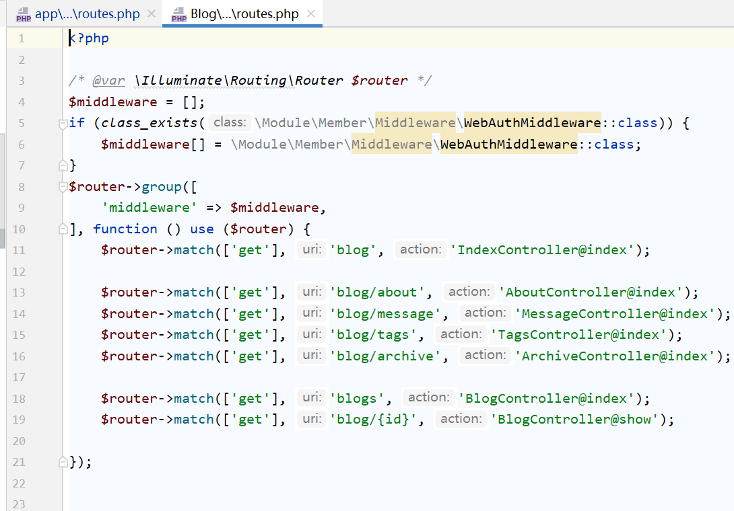
Task: Click the 'action:' hint before 'IndexController@index'
Action: (x=421, y=249)
